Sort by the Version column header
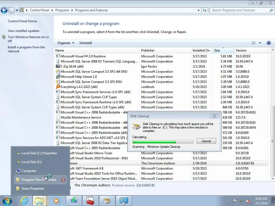Image resolution: width=275 pixels, height=206 pixels. pyautogui.click(x=251, y=50)
